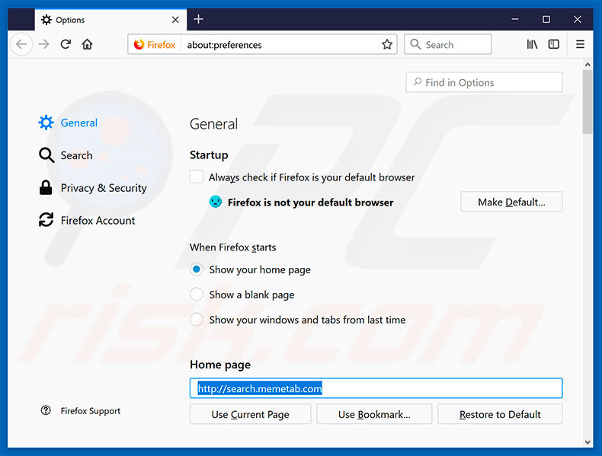This screenshot has width=602, height=456.
Task: Click the magnifier icon in the Search bar
Action: [415, 44]
